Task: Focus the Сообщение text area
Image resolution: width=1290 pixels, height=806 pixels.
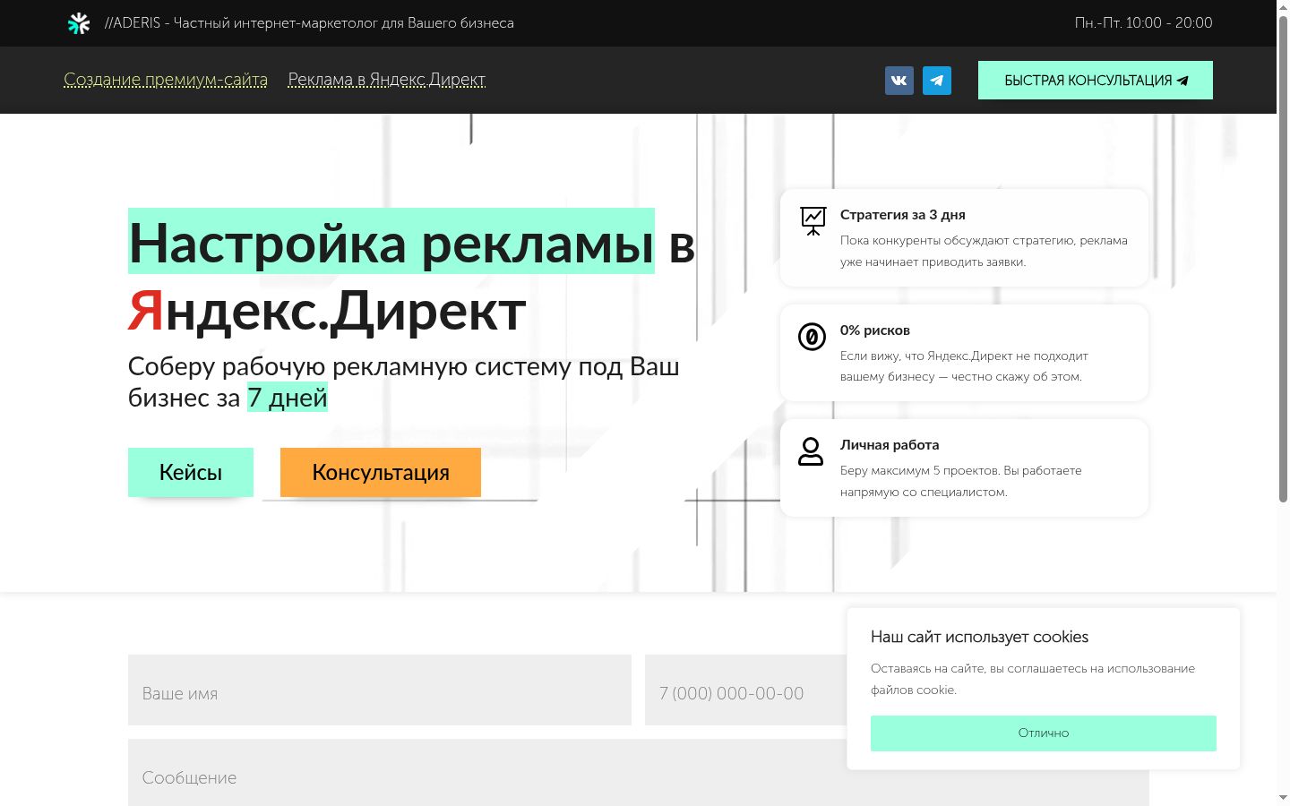Action: (x=487, y=773)
